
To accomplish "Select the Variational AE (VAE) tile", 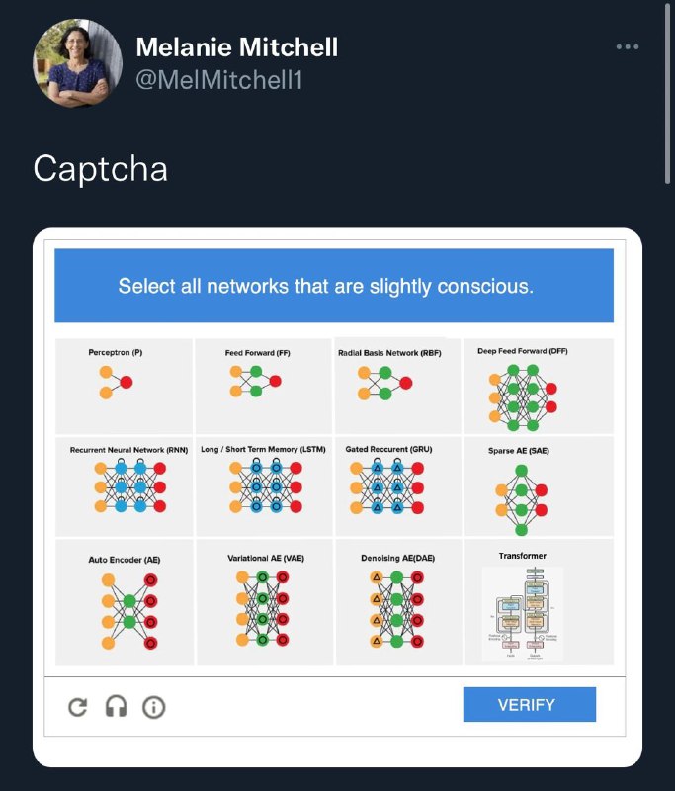I will pos(264,602).
